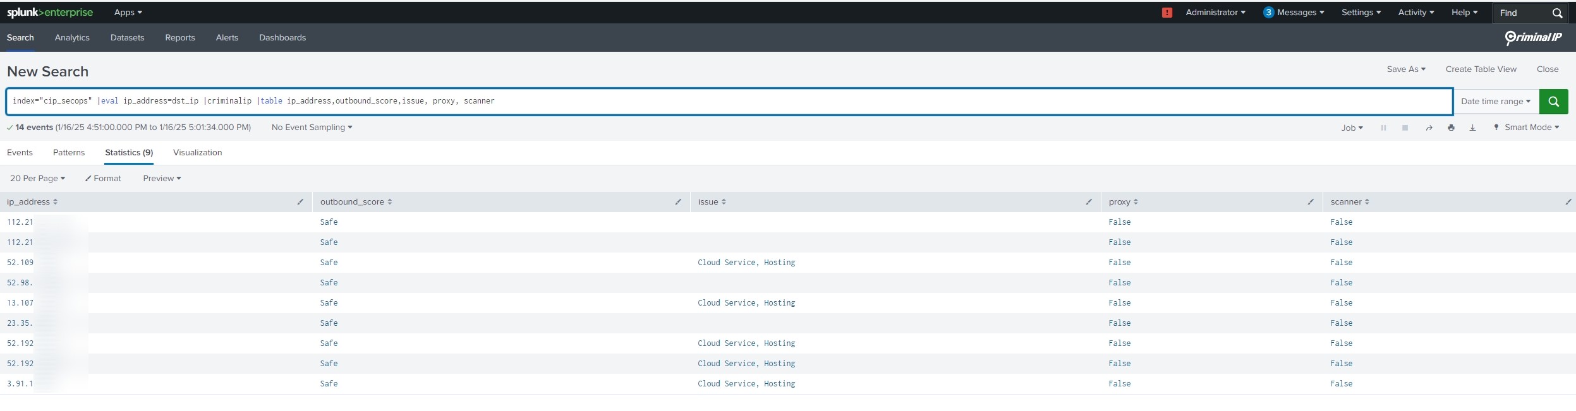The height and width of the screenshot is (411, 1576).
Task: Pause the search job
Action: tap(1383, 128)
